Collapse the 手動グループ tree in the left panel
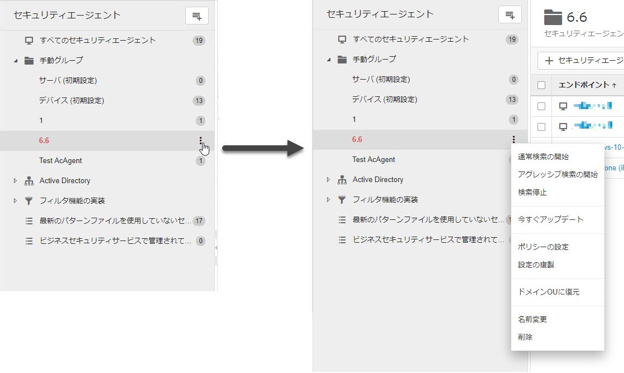Image resolution: width=624 pixels, height=373 pixels. (16, 61)
